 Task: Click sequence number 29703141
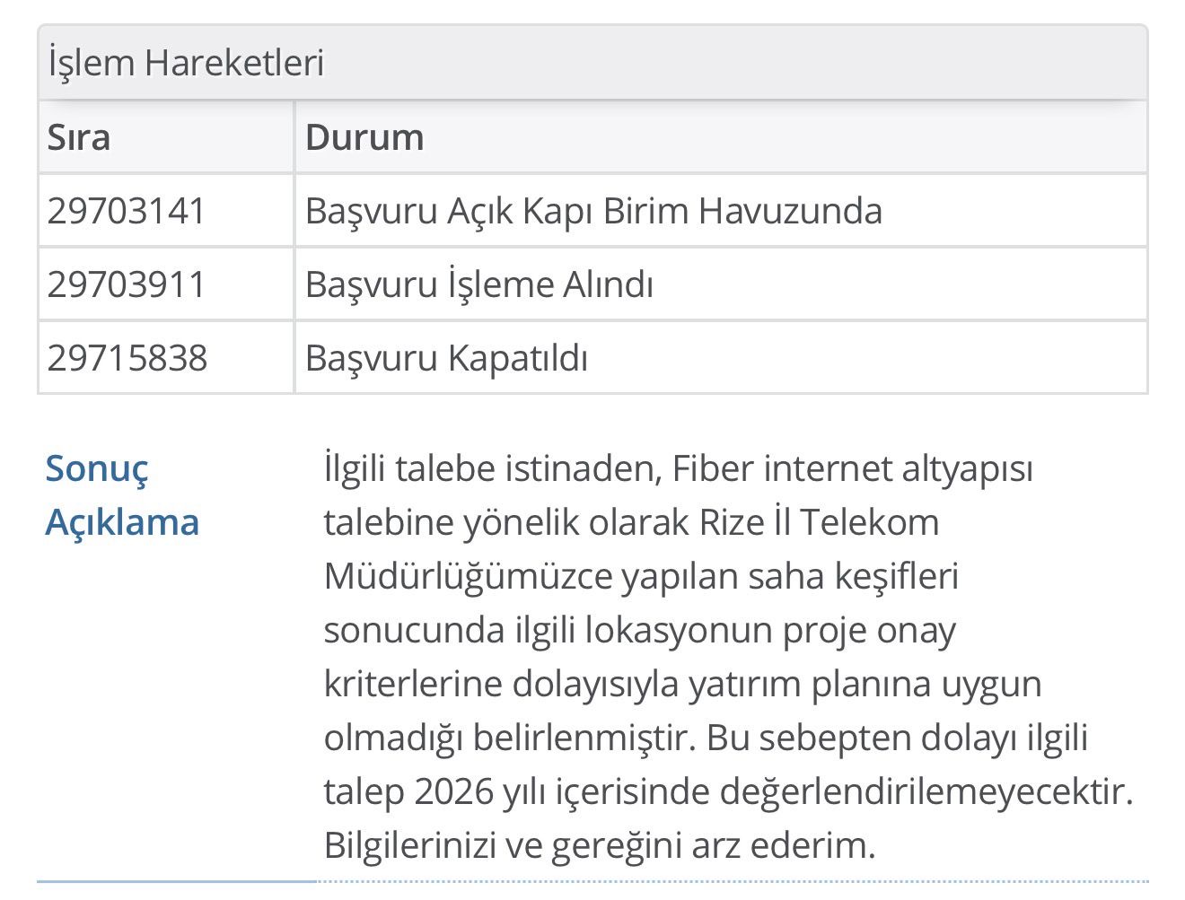pyautogui.click(x=127, y=211)
